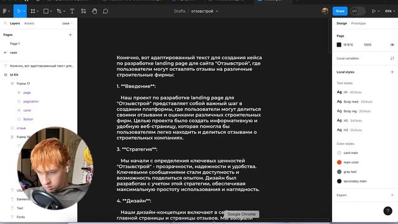The image size is (398, 224).
Task: Open Frame tool dropdown arrow
Action: (37, 11)
